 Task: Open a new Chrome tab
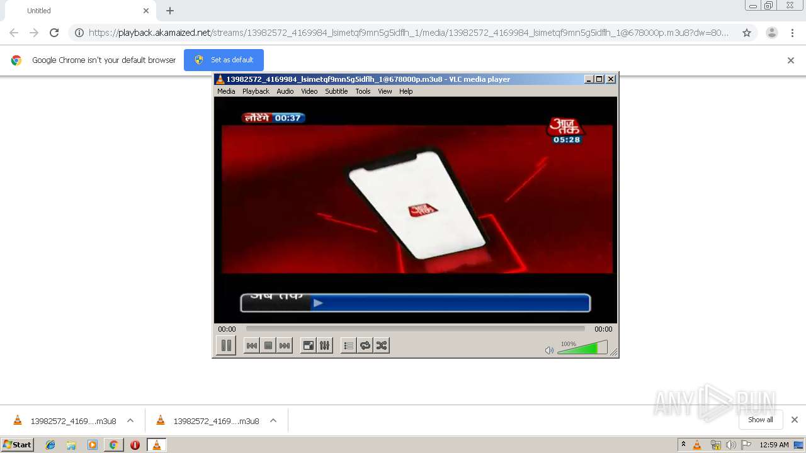click(x=170, y=11)
